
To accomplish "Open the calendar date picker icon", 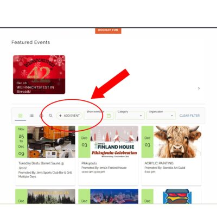I will [x=108, y=116].
